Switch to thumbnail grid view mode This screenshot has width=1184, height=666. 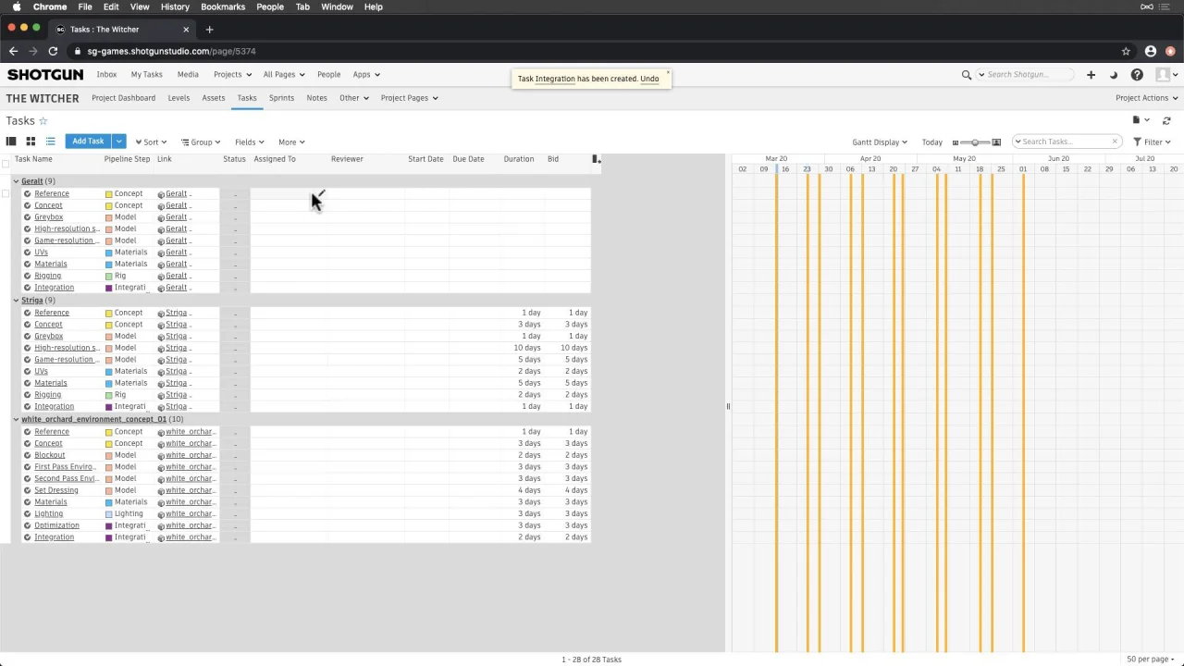coord(31,142)
